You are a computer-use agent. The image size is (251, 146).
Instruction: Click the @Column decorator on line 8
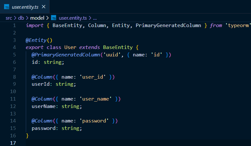pos(42,77)
